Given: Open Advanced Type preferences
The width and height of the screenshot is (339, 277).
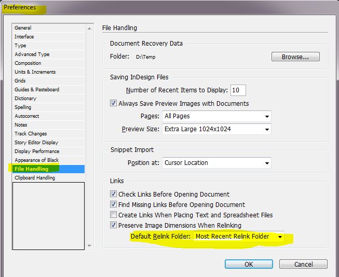Looking at the screenshot, I should pos(49,54).
